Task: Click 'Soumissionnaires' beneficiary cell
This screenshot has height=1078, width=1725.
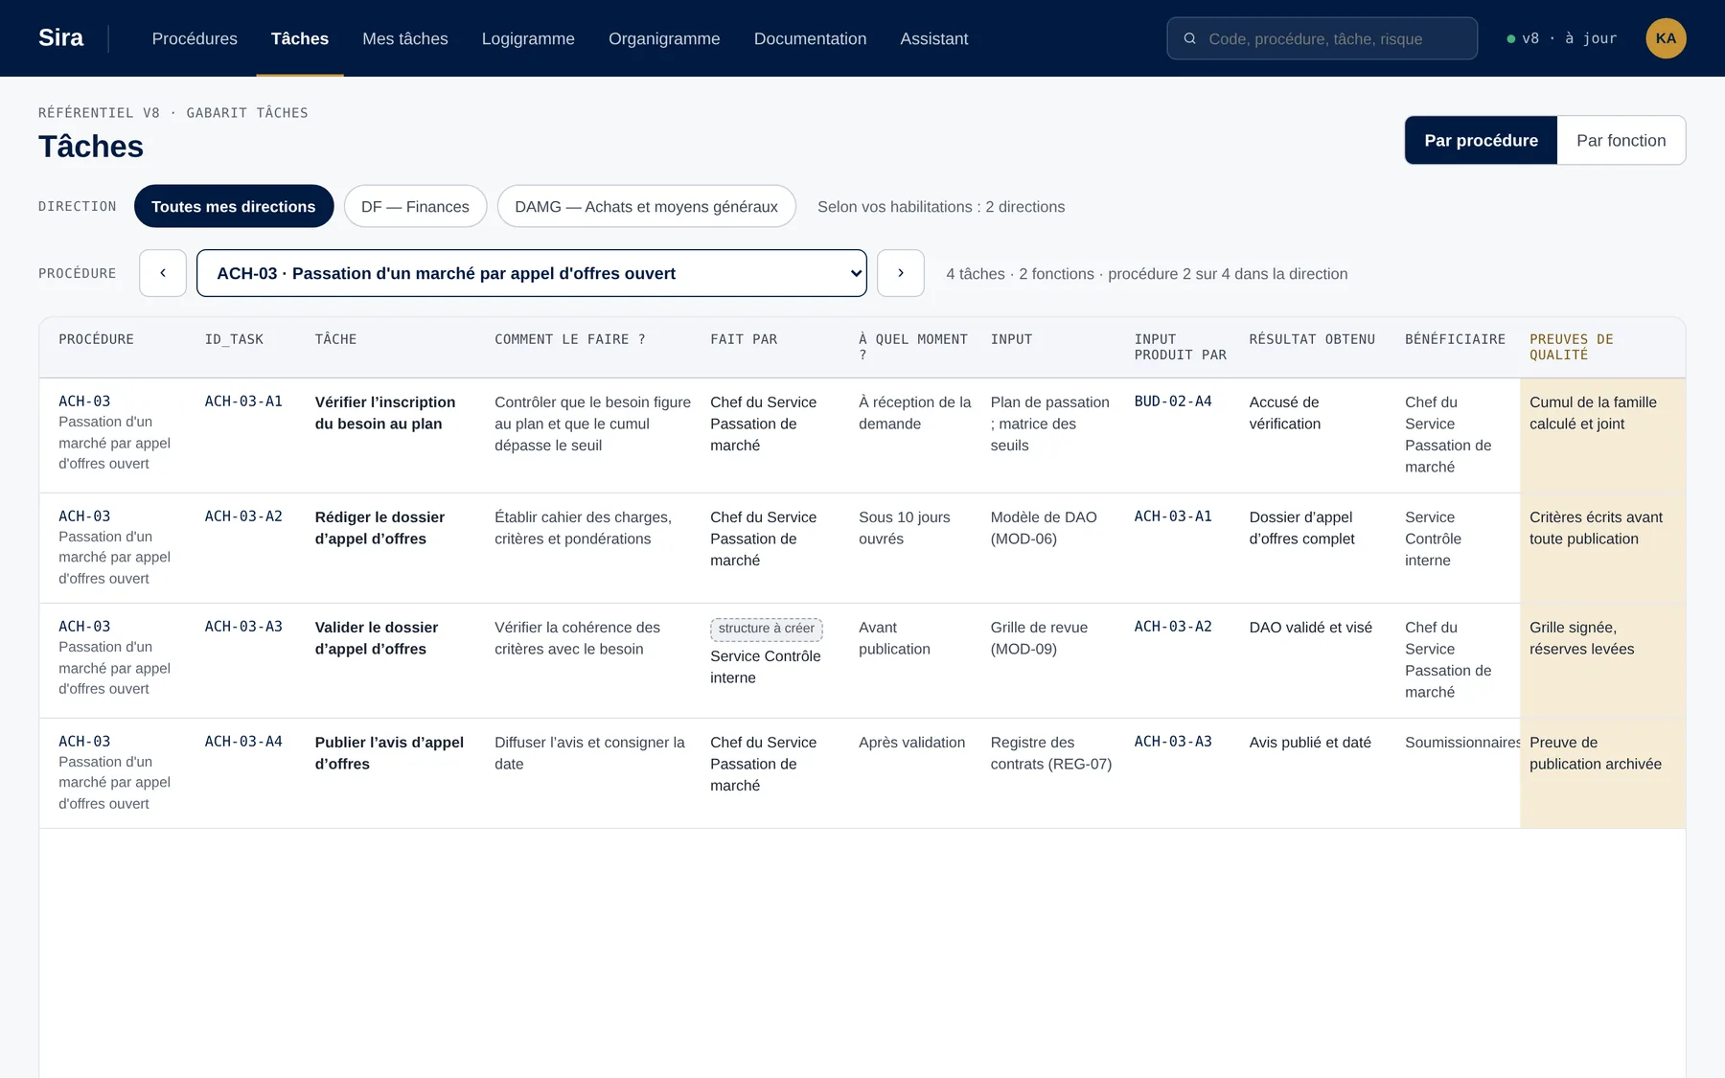Action: point(1462,743)
